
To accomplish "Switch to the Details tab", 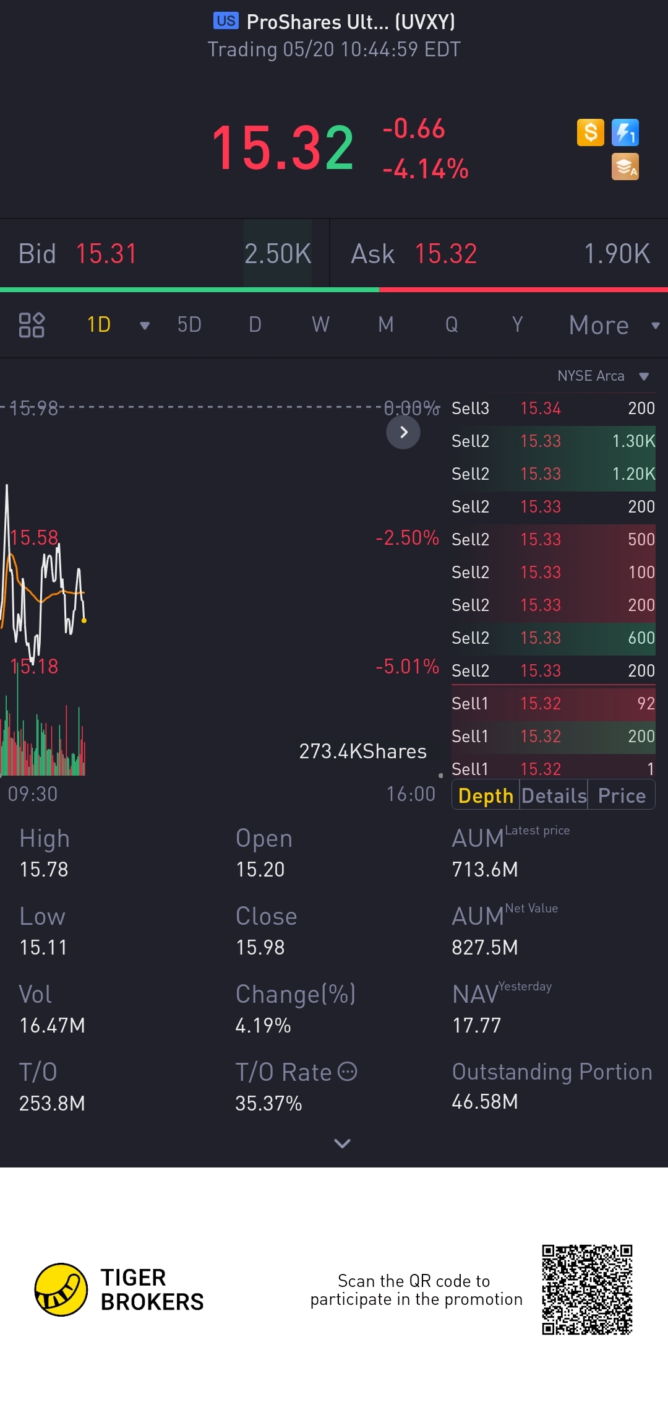I will [554, 795].
